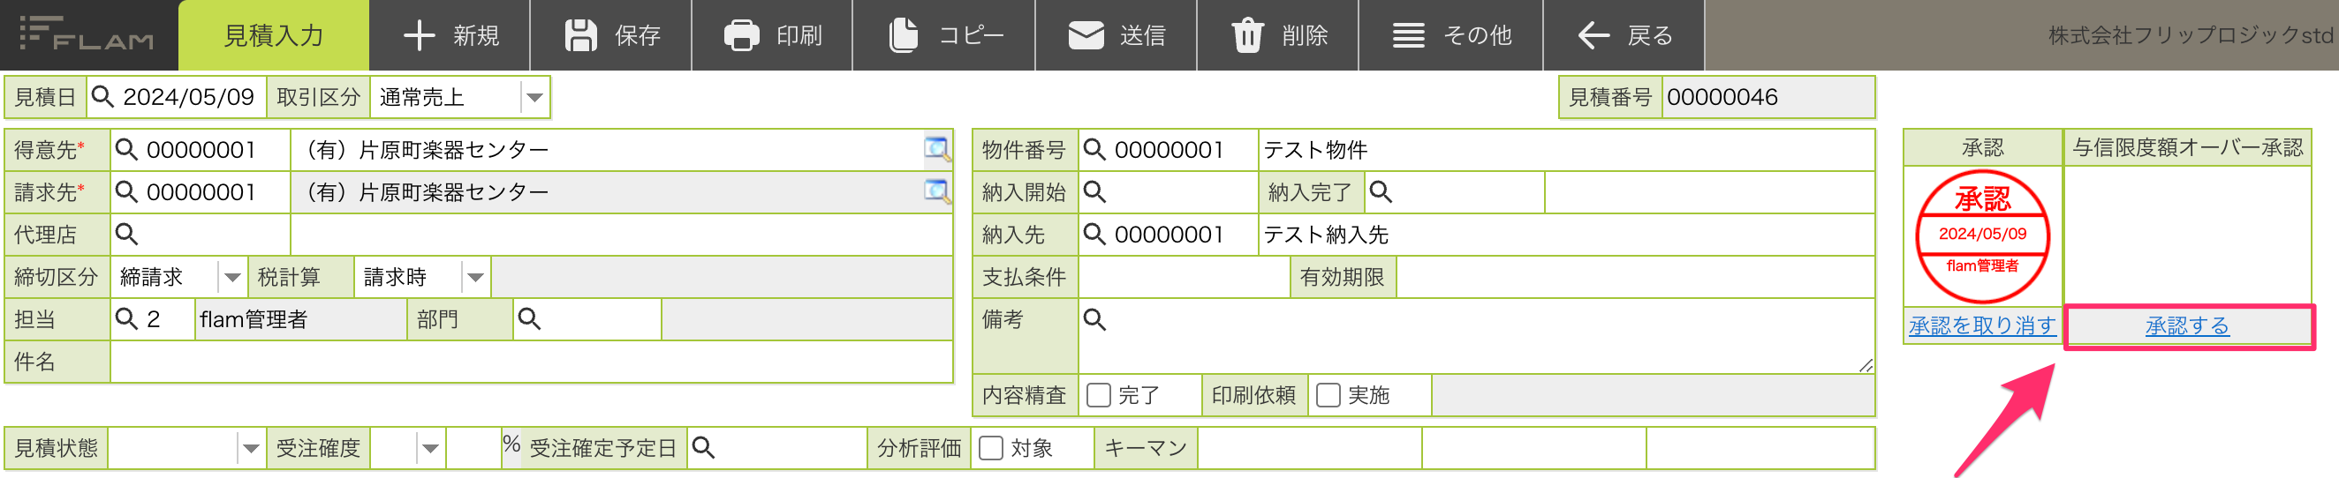Open 備考 lookup magnifier
2339x478 pixels.
[1094, 319]
